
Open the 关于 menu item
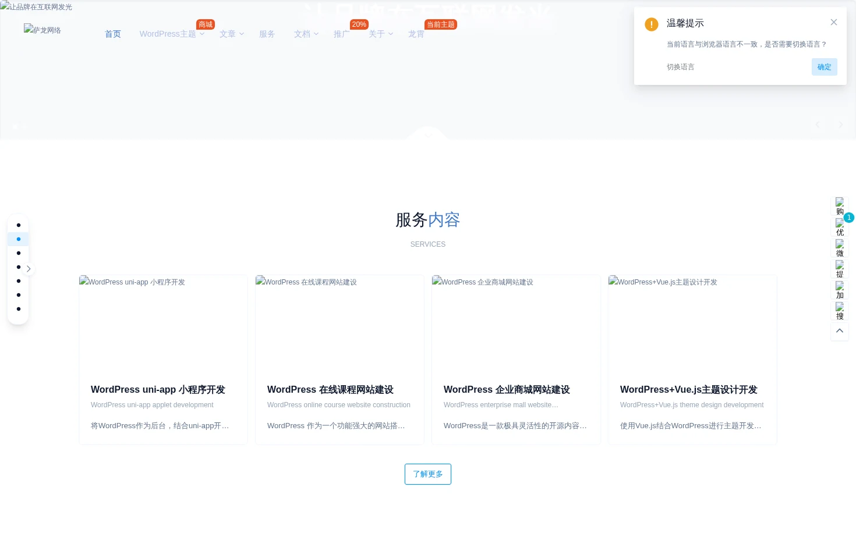coord(376,34)
